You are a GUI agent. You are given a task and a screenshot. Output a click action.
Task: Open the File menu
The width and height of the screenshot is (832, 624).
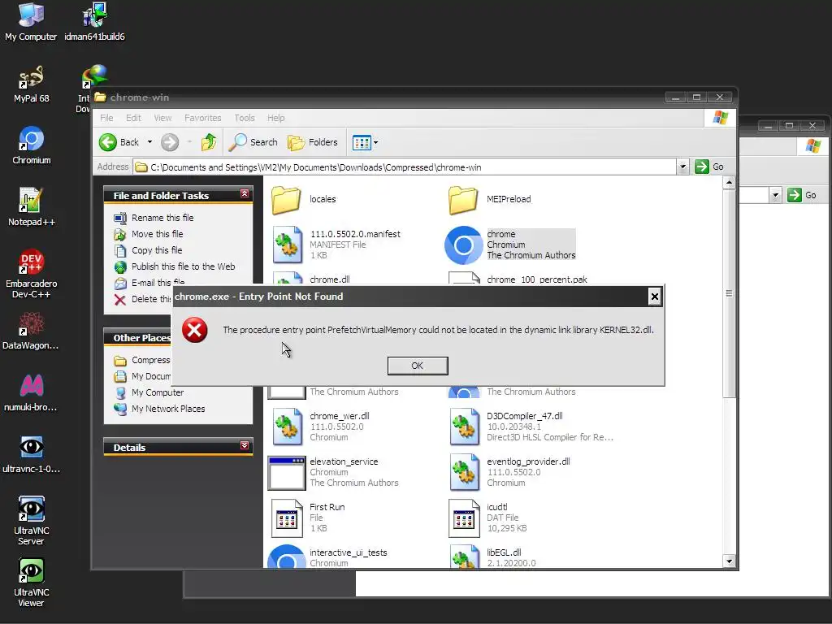(106, 118)
